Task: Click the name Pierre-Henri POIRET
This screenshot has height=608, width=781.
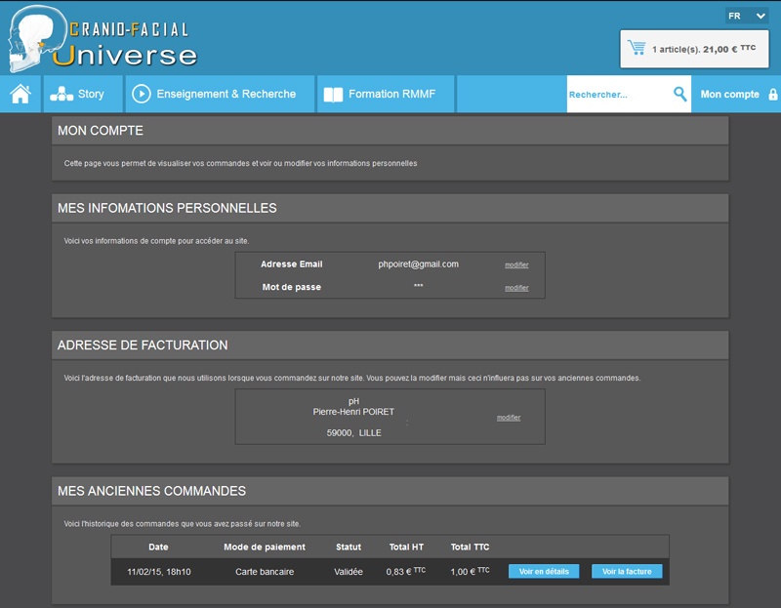Action: pos(353,411)
